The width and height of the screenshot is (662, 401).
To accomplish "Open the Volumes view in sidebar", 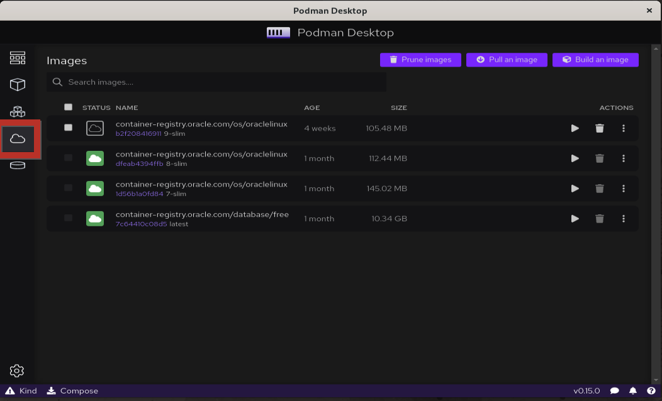I will pyautogui.click(x=18, y=165).
